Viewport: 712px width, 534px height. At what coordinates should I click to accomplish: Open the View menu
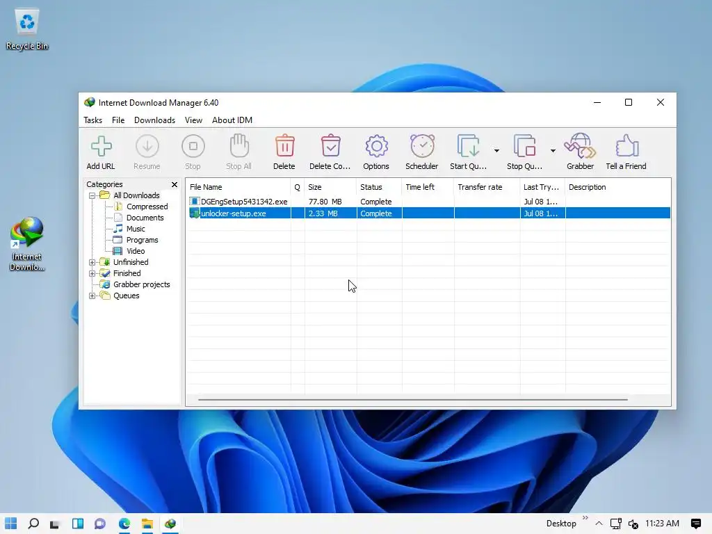click(x=193, y=120)
